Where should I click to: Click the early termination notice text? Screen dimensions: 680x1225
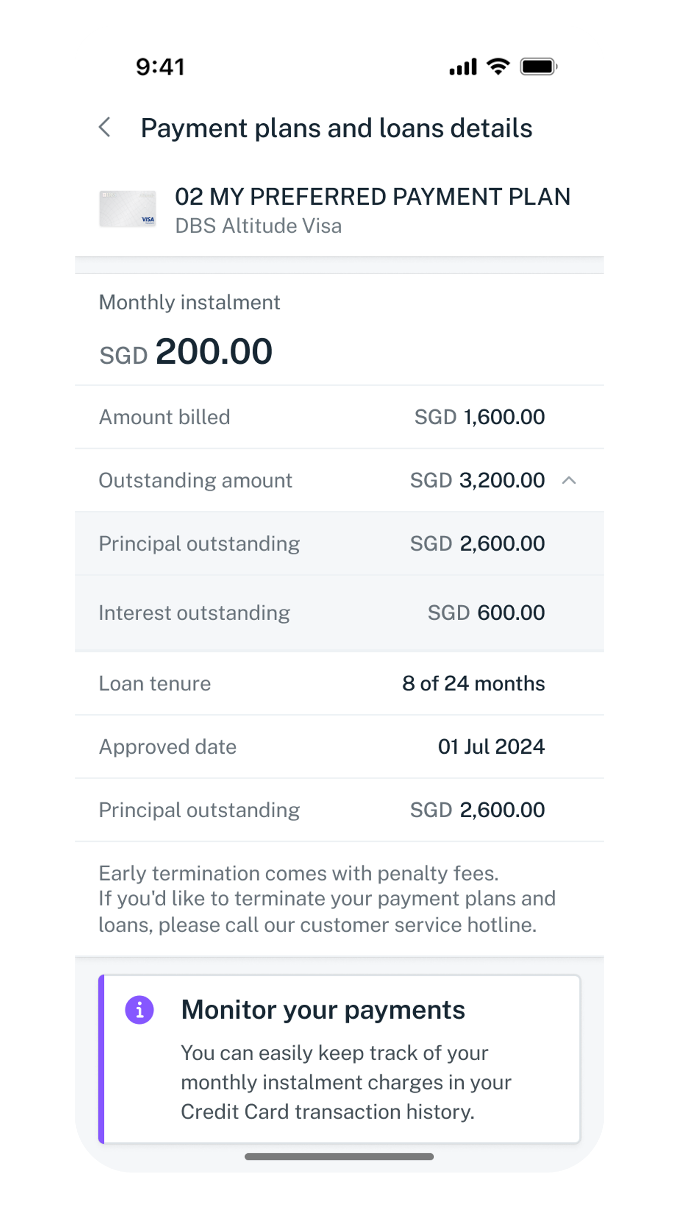point(327,899)
